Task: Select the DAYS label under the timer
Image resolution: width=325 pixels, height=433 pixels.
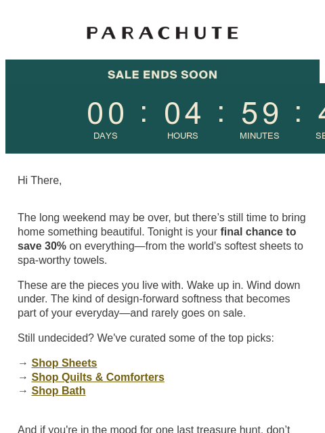Action: click(x=106, y=136)
